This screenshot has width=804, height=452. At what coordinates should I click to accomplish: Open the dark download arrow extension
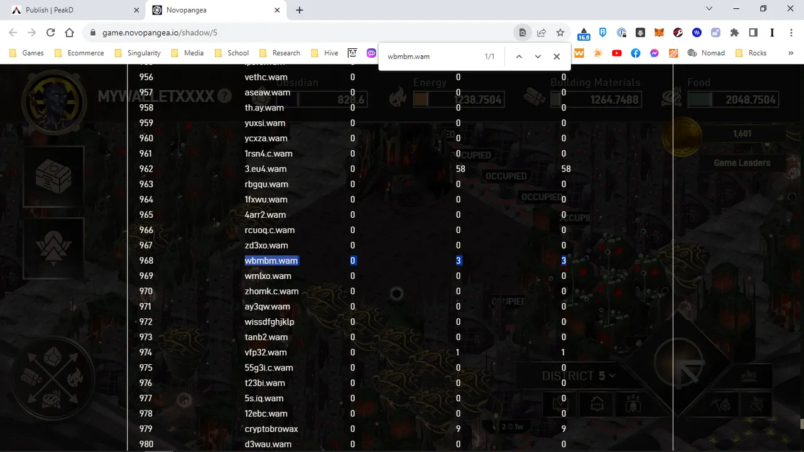(x=640, y=33)
